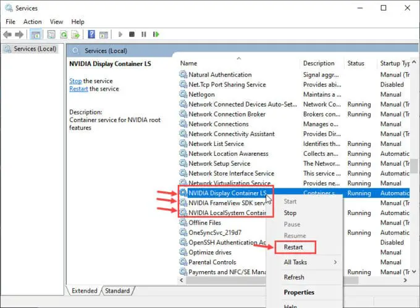Click the Disabled startup type for Net.Tcp

pos(392,84)
